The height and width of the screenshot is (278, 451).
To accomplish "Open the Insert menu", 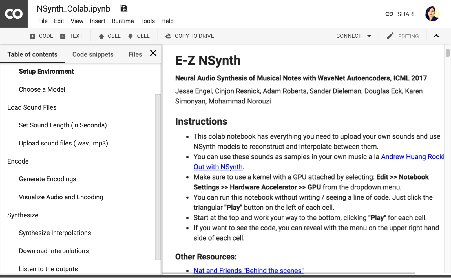I will point(98,21).
